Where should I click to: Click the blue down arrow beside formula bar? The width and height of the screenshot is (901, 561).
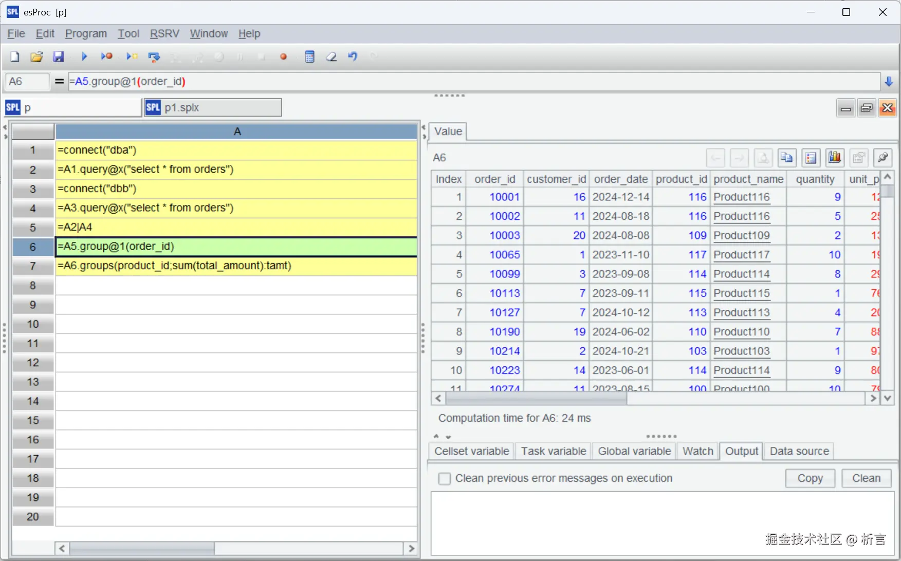click(889, 81)
